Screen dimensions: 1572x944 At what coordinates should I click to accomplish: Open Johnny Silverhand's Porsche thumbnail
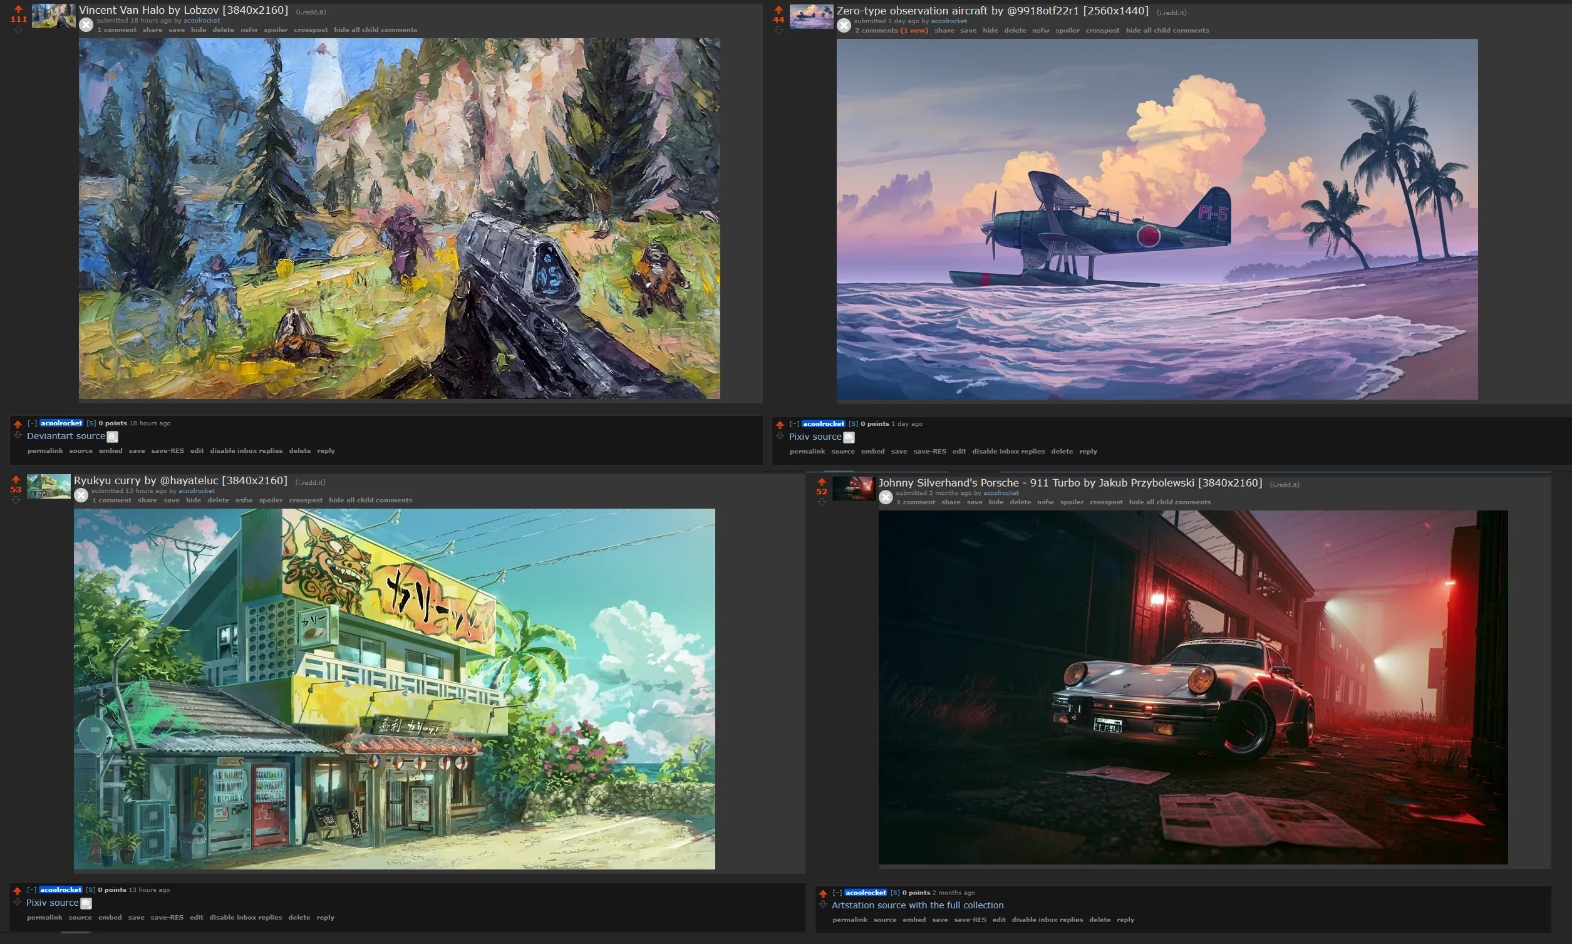tap(854, 489)
